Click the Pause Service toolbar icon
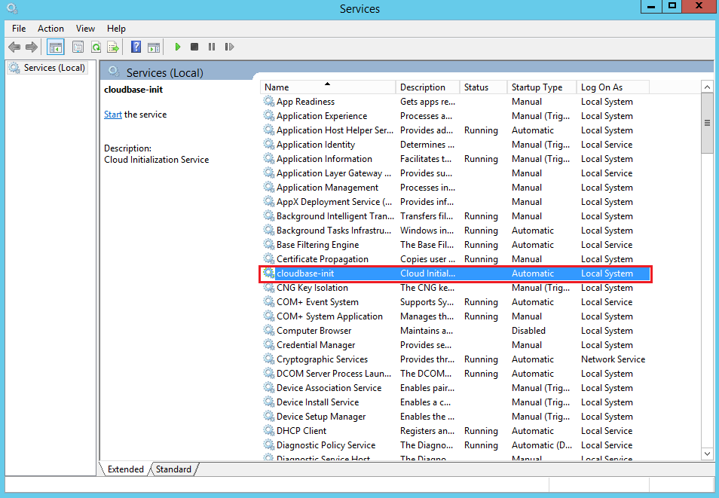The width and height of the screenshot is (719, 498). click(x=211, y=47)
